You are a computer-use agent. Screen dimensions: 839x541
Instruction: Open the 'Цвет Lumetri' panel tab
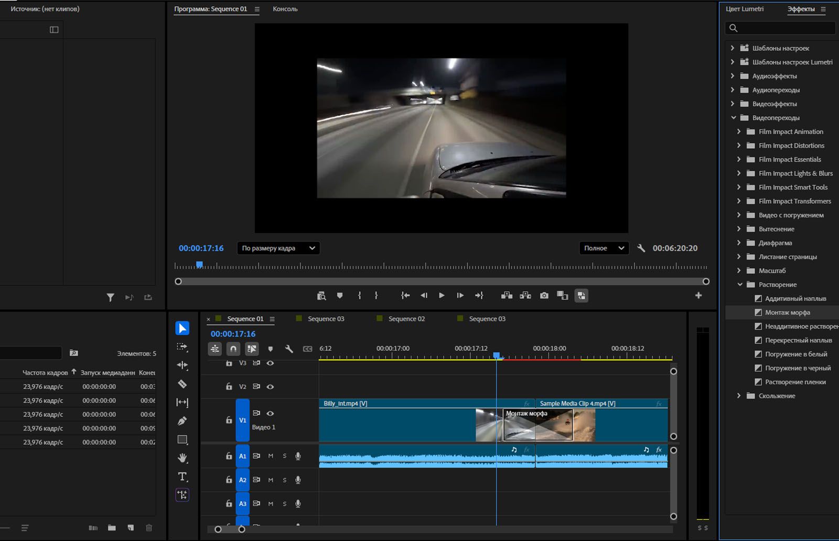click(744, 9)
